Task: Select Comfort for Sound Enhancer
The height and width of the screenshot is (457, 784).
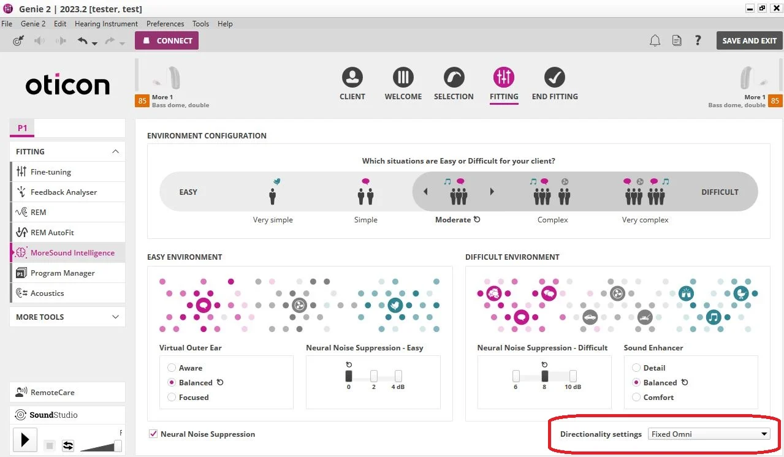Action: click(636, 397)
